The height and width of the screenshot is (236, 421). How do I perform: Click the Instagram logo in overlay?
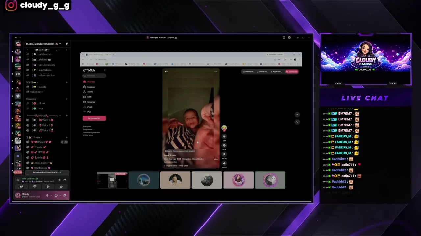tap(11, 5)
